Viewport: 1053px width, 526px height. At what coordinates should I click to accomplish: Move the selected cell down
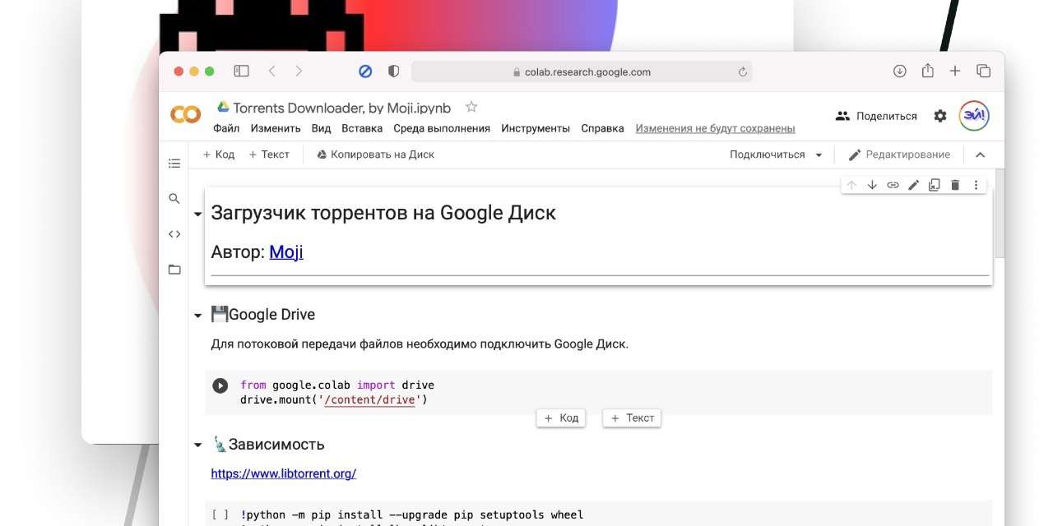pyautogui.click(x=872, y=185)
